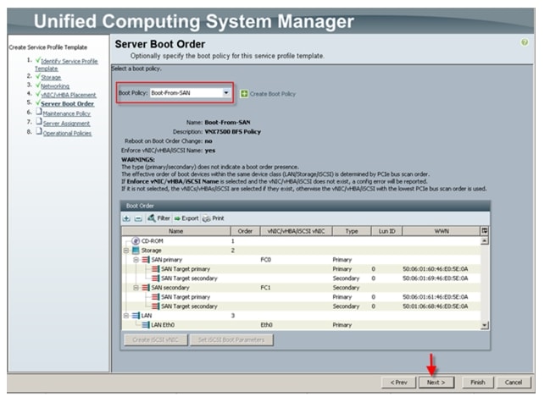The height and width of the screenshot is (408, 550).
Task: Click the Eth0 vNIC cell
Action: tap(266, 325)
